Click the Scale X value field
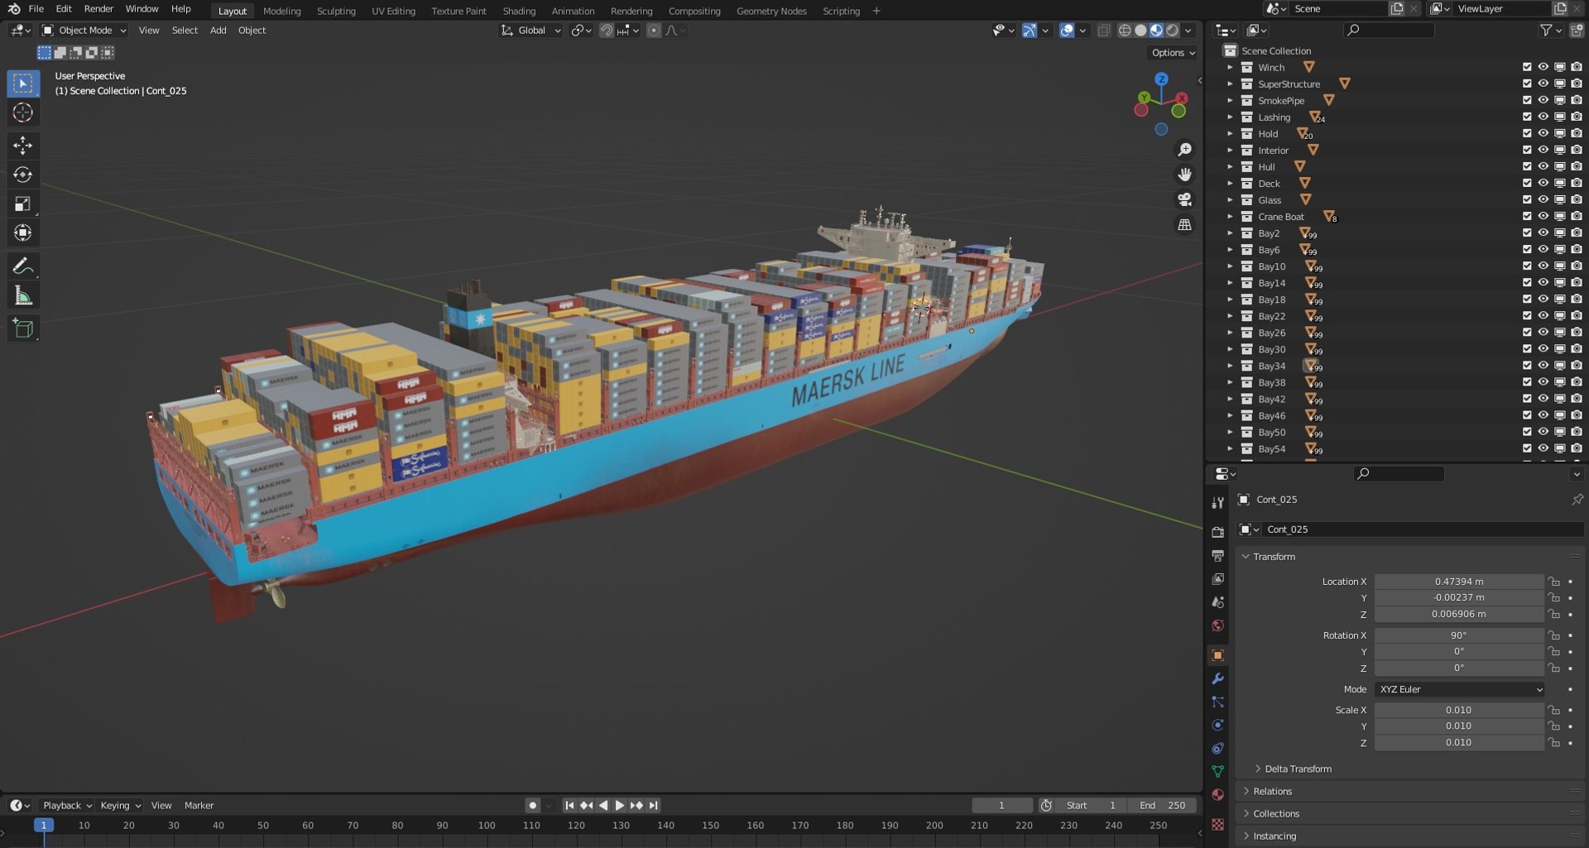Screen dimensions: 1589x848 [1459, 710]
